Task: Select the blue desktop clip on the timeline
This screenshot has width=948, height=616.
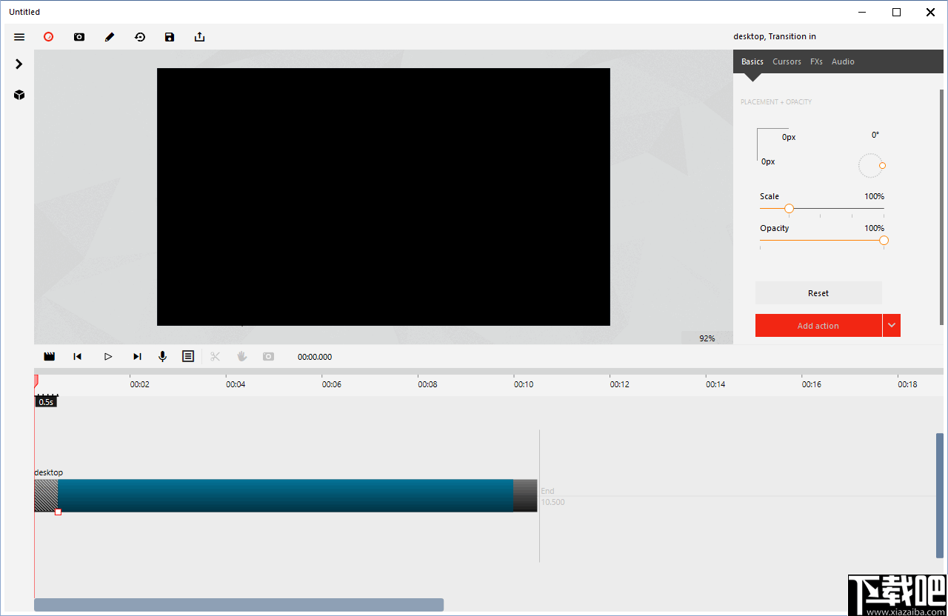Action: 285,495
